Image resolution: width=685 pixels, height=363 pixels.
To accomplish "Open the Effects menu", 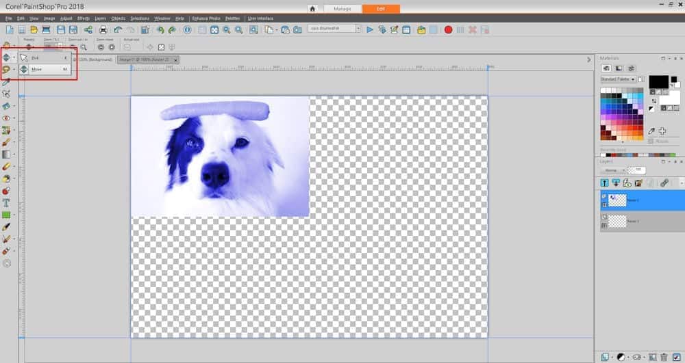I will (x=83, y=18).
